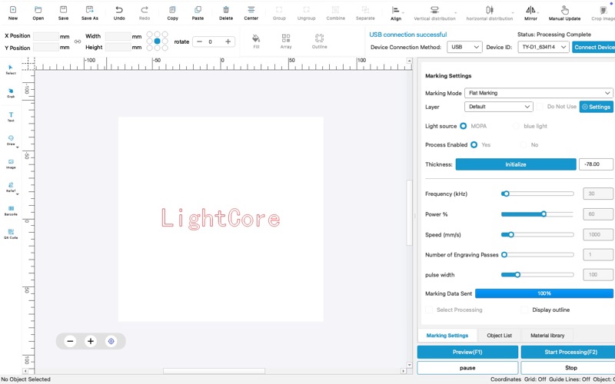Enable Select Processing checkbox
This screenshot has height=384, width=615.
point(429,310)
